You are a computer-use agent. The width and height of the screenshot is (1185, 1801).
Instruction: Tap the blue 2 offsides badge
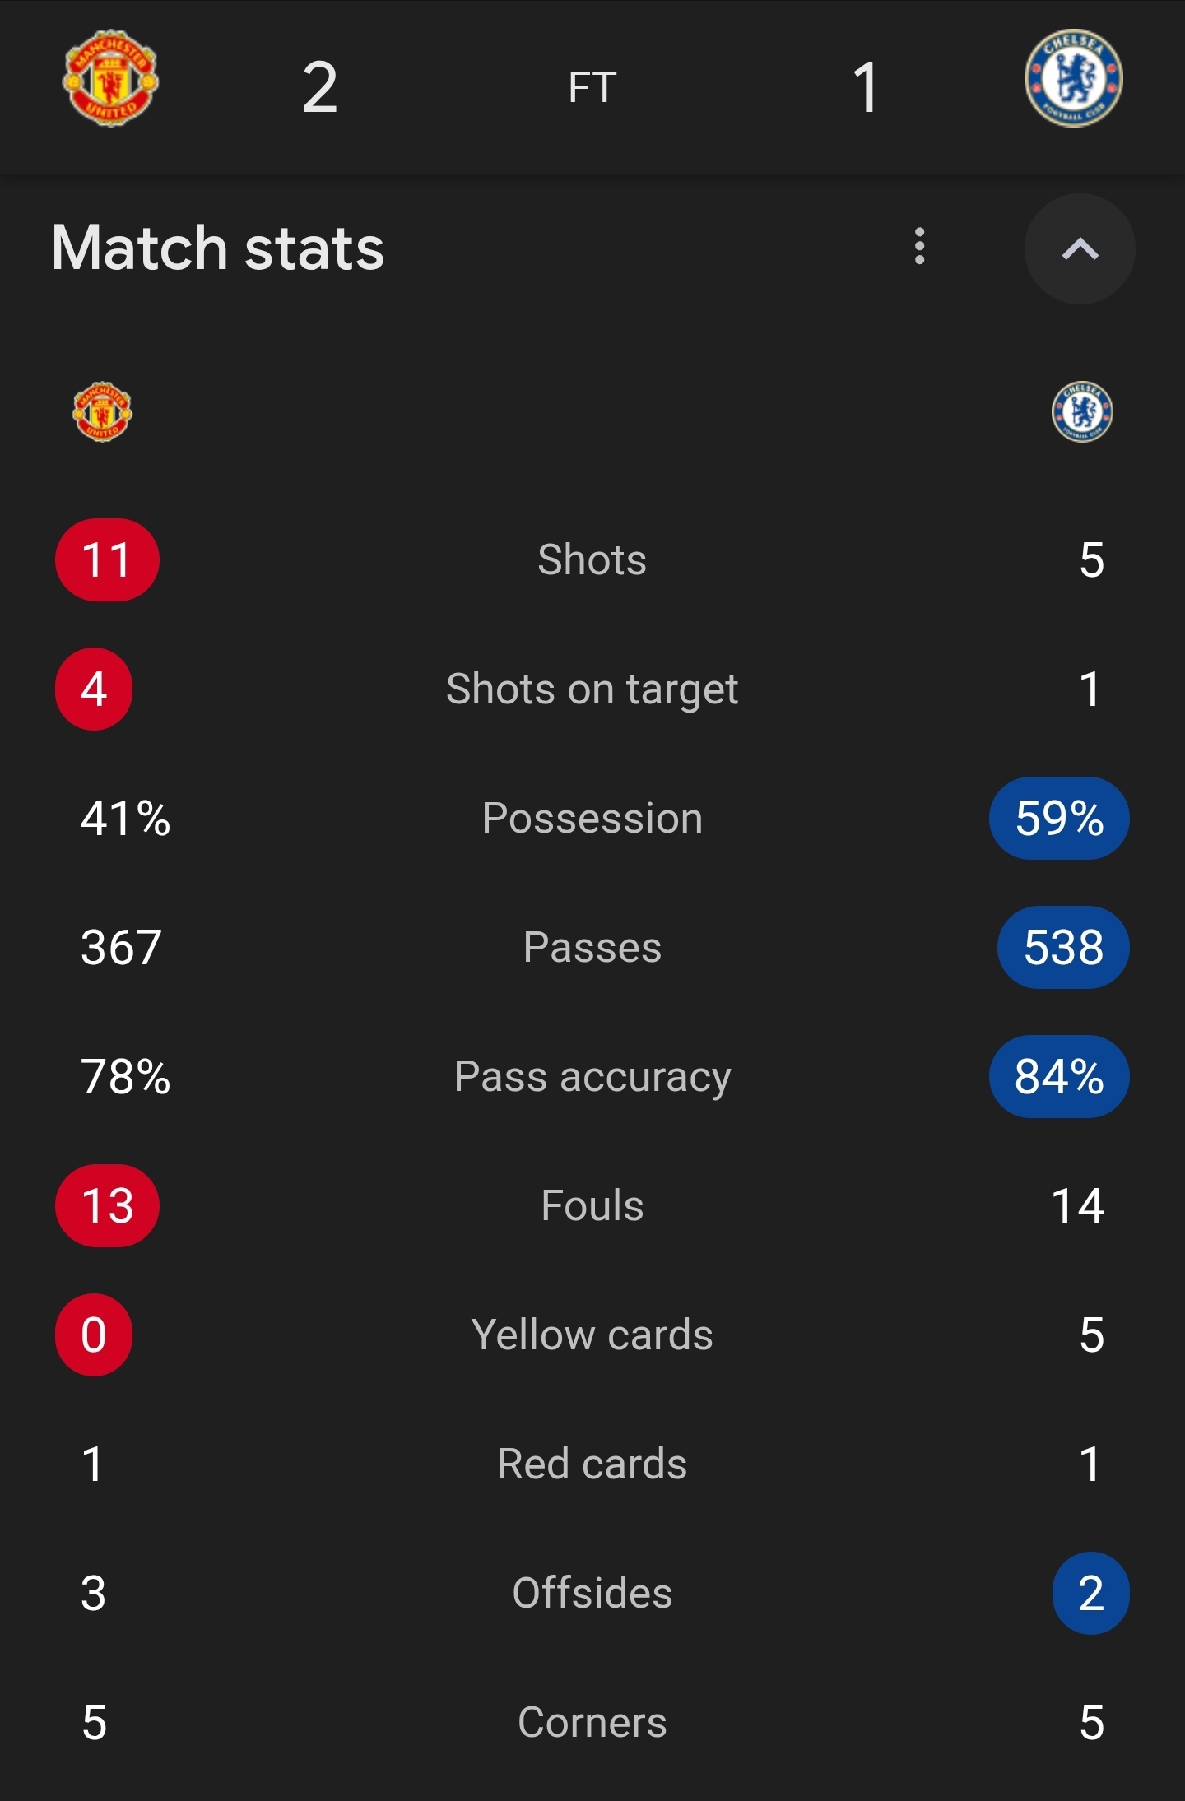click(1091, 1593)
